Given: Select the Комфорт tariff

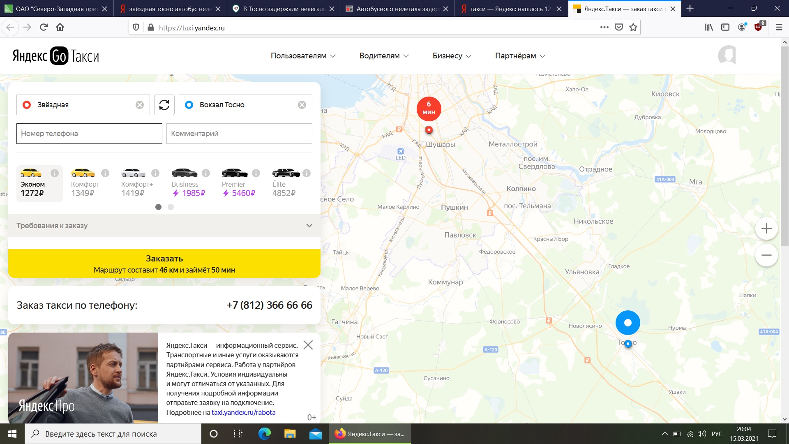Looking at the screenshot, I should point(85,183).
